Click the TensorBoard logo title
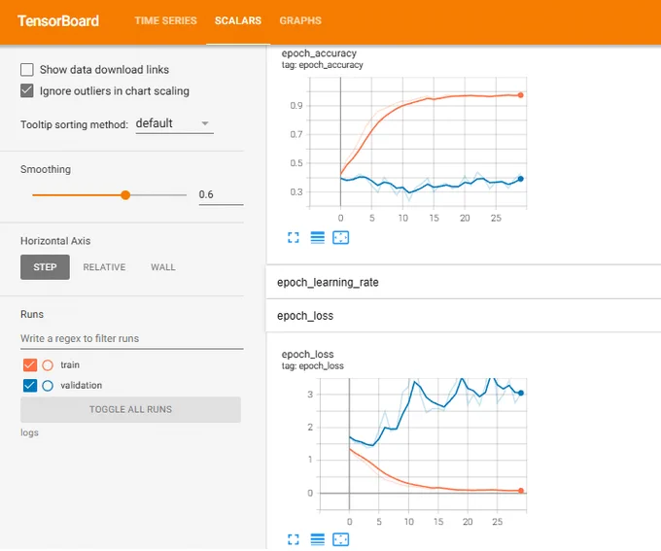Viewport: 661px width, 551px height. coord(58,20)
